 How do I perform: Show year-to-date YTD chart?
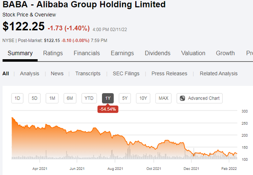point(89,98)
